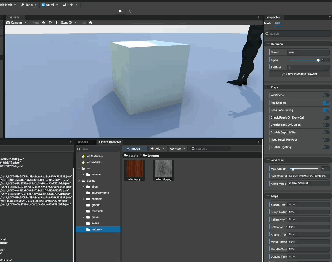Select the scale gizmo icon in preview toolbar
The width and height of the screenshot is (332, 262).
tap(56, 22)
